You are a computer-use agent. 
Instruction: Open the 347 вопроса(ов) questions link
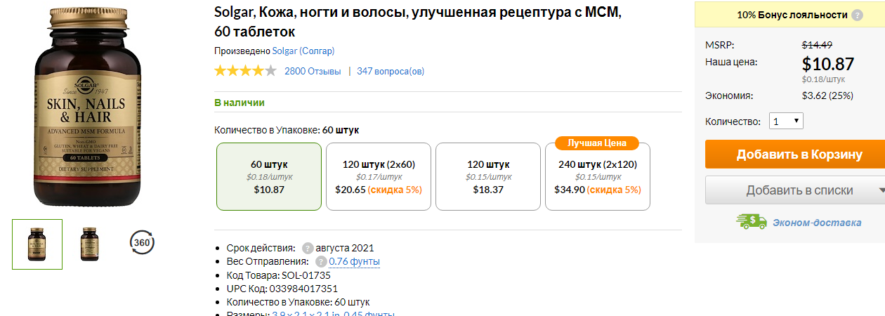(x=391, y=71)
